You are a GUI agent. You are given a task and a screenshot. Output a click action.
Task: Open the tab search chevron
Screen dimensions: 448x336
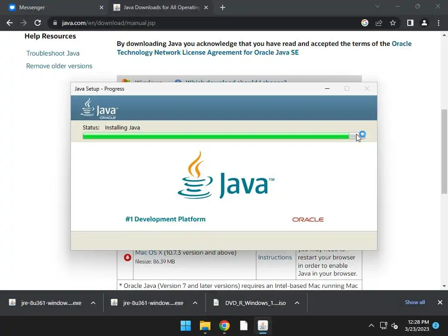(x=378, y=6)
